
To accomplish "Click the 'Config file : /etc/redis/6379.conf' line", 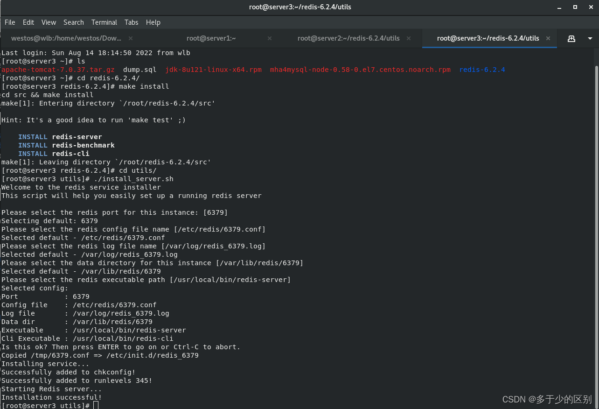I will click(x=79, y=305).
